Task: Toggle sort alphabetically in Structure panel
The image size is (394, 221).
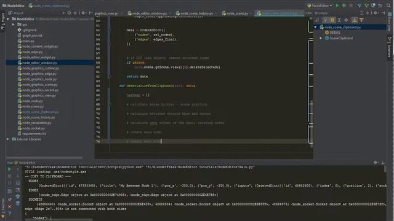Action: point(317,20)
